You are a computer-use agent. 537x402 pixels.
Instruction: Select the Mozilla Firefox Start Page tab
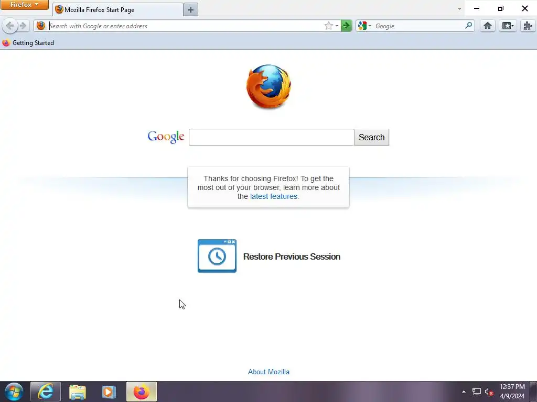[x=118, y=9]
